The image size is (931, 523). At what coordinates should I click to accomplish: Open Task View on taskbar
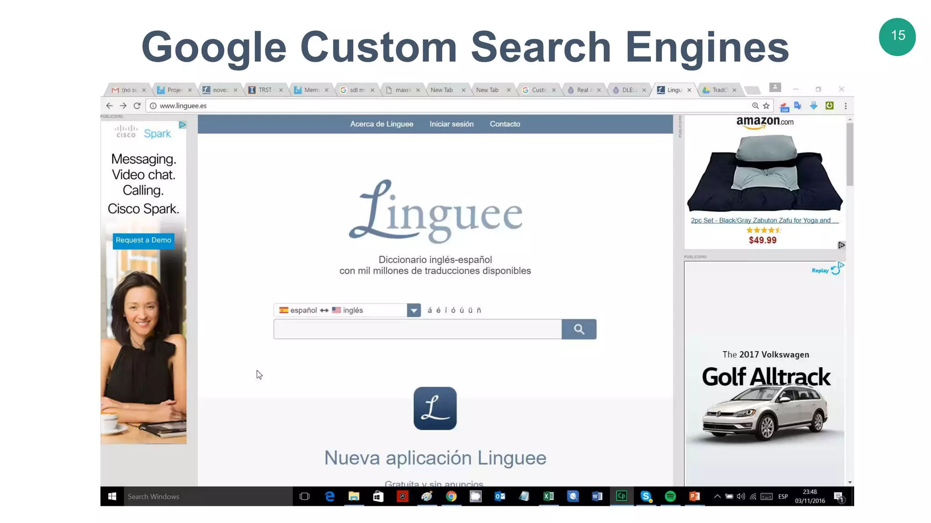(305, 496)
